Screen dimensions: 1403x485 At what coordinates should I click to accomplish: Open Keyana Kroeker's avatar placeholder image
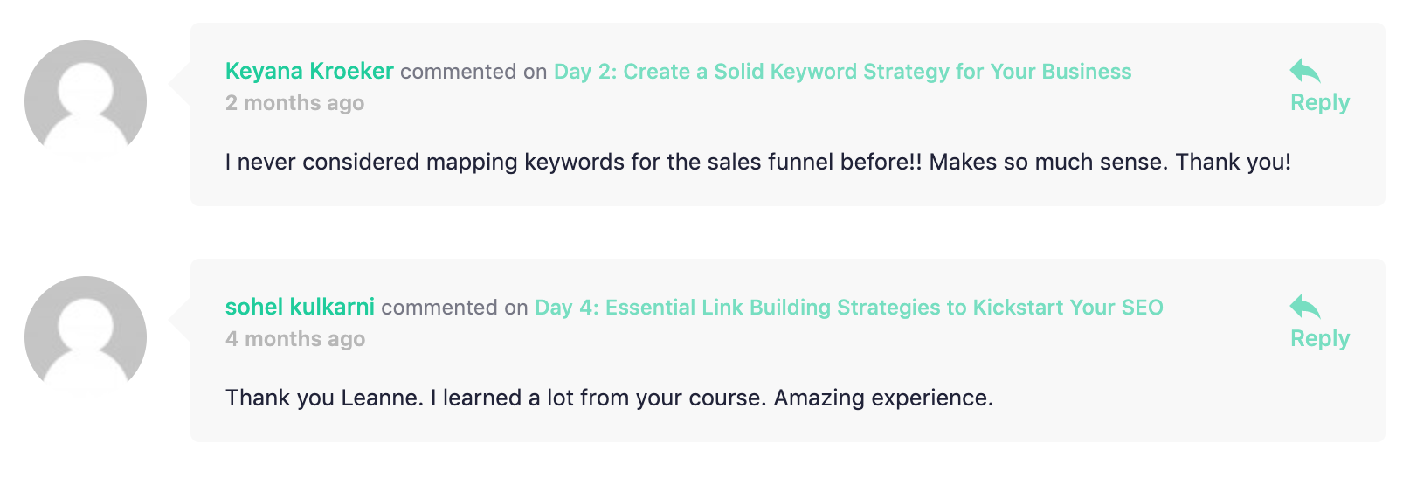[x=86, y=101]
